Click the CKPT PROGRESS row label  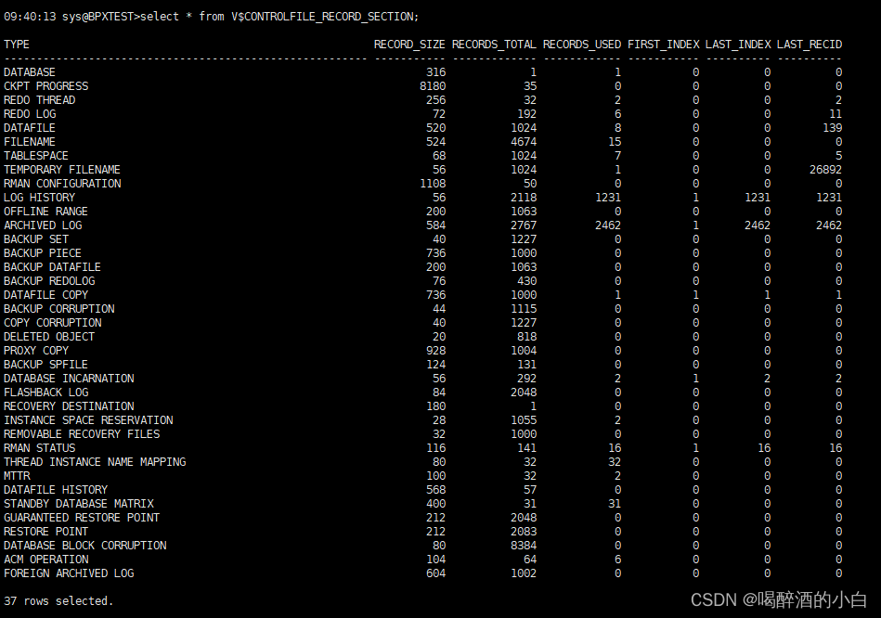pyautogui.click(x=46, y=86)
